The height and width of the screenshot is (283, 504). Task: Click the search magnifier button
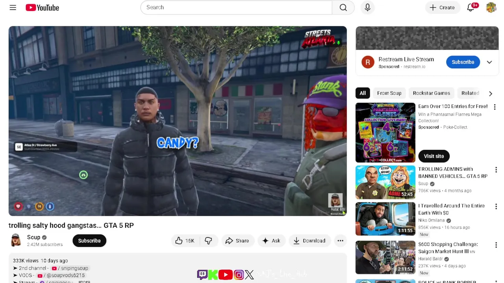(x=343, y=7)
